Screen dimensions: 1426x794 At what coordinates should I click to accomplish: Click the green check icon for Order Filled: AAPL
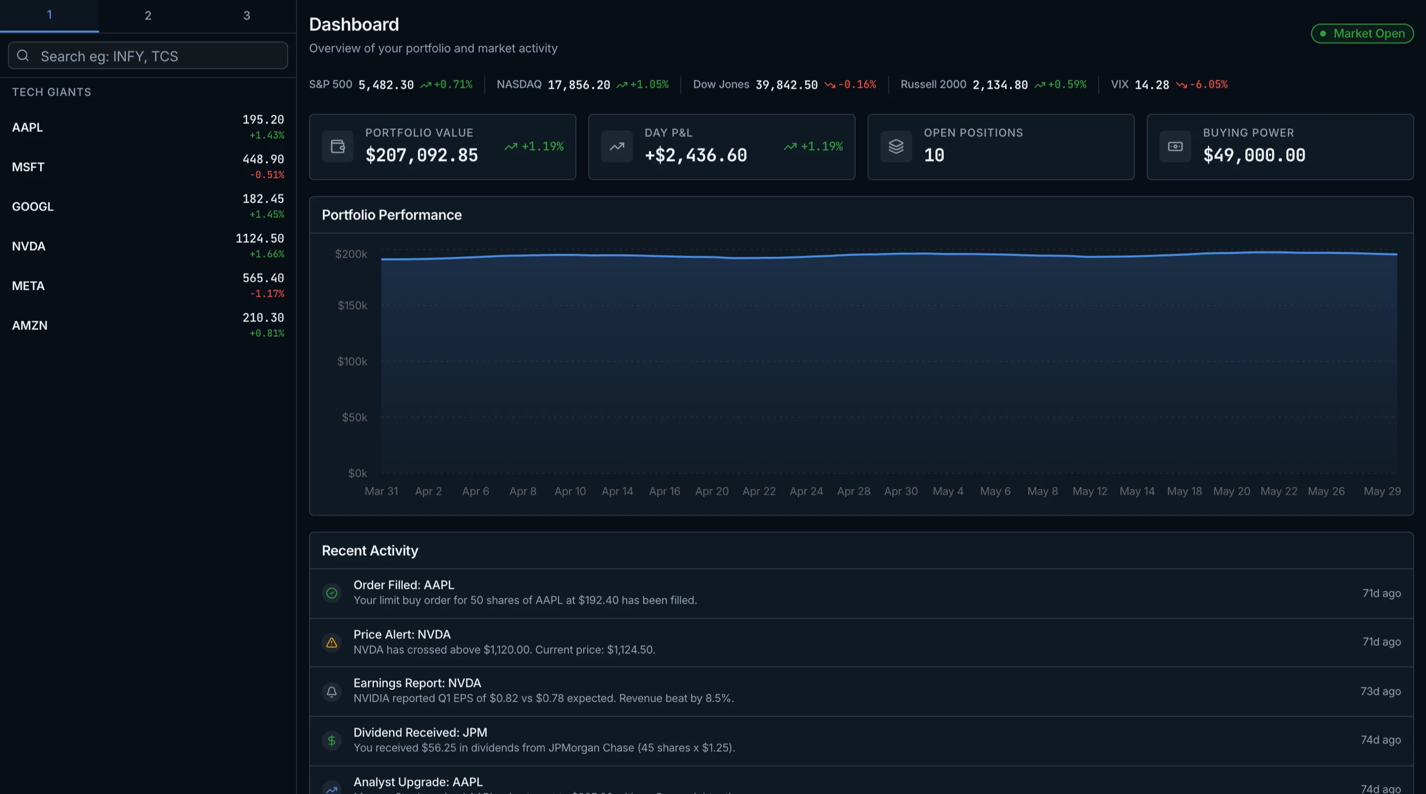click(332, 593)
